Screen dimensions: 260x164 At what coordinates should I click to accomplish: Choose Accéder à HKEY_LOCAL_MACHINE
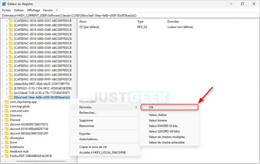click(x=105, y=152)
